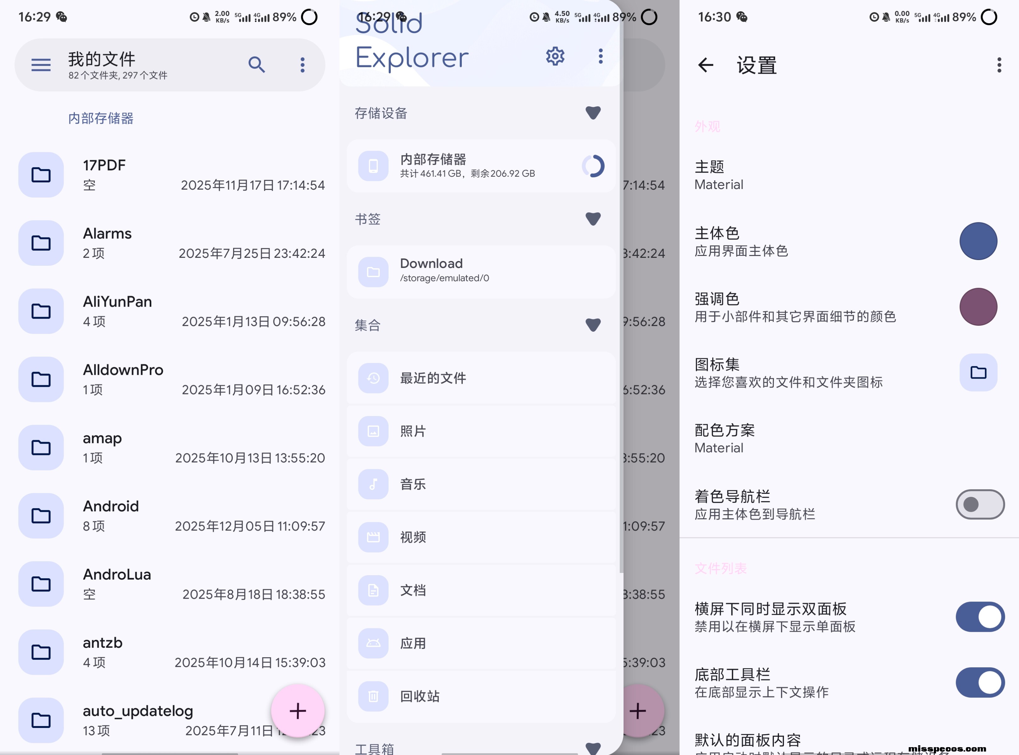Disable 横屏下同时显示双面板 switch

click(x=980, y=617)
